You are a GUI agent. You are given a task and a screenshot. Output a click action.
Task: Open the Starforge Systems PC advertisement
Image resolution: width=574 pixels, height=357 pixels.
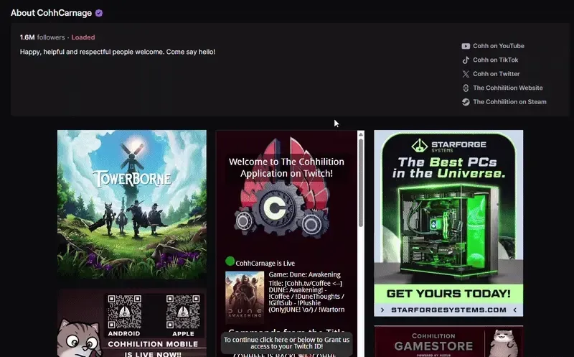[448, 223]
